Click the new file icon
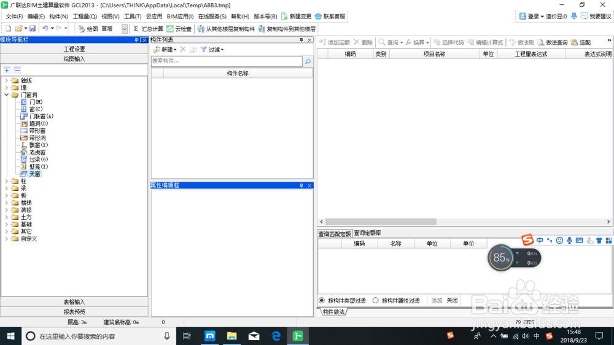The image size is (614, 345). point(8,29)
